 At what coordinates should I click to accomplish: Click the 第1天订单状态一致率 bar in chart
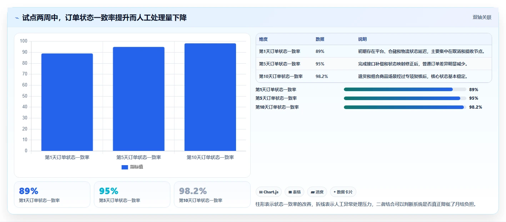[67, 102]
